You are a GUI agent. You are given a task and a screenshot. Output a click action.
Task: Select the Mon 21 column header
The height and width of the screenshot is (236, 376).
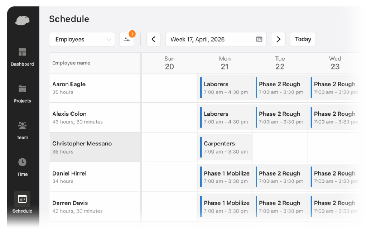(x=225, y=63)
